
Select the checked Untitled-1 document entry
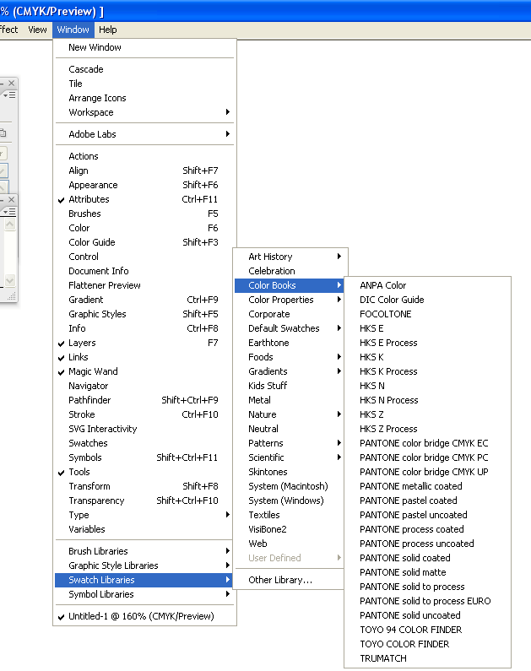[144, 616]
